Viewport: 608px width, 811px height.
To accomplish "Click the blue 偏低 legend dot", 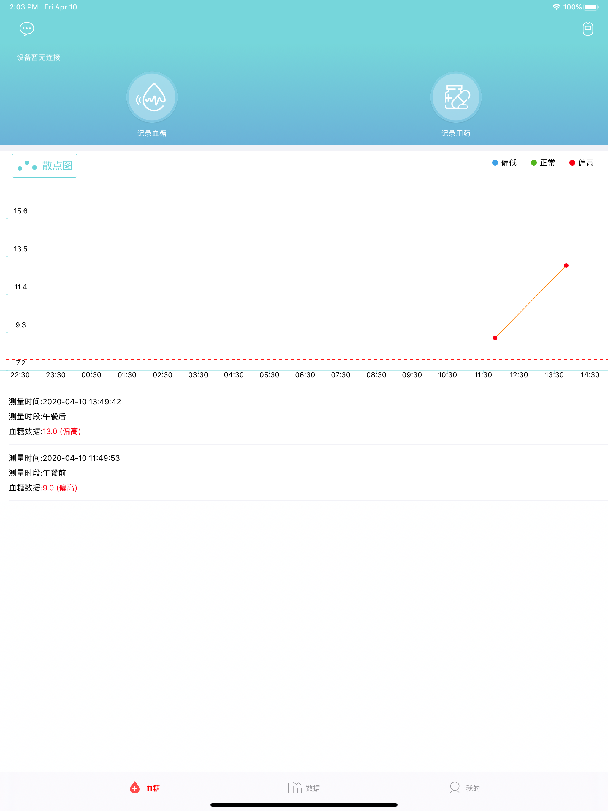I will click(495, 163).
